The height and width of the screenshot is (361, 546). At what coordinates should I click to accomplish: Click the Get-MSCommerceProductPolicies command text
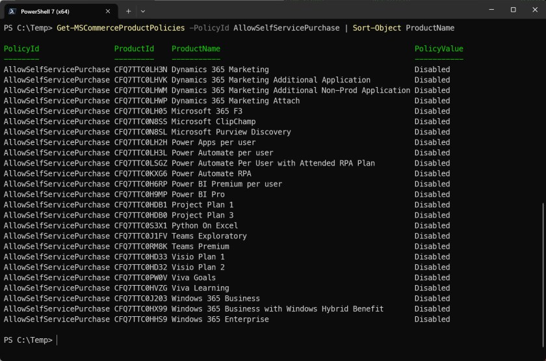[120, 28]
